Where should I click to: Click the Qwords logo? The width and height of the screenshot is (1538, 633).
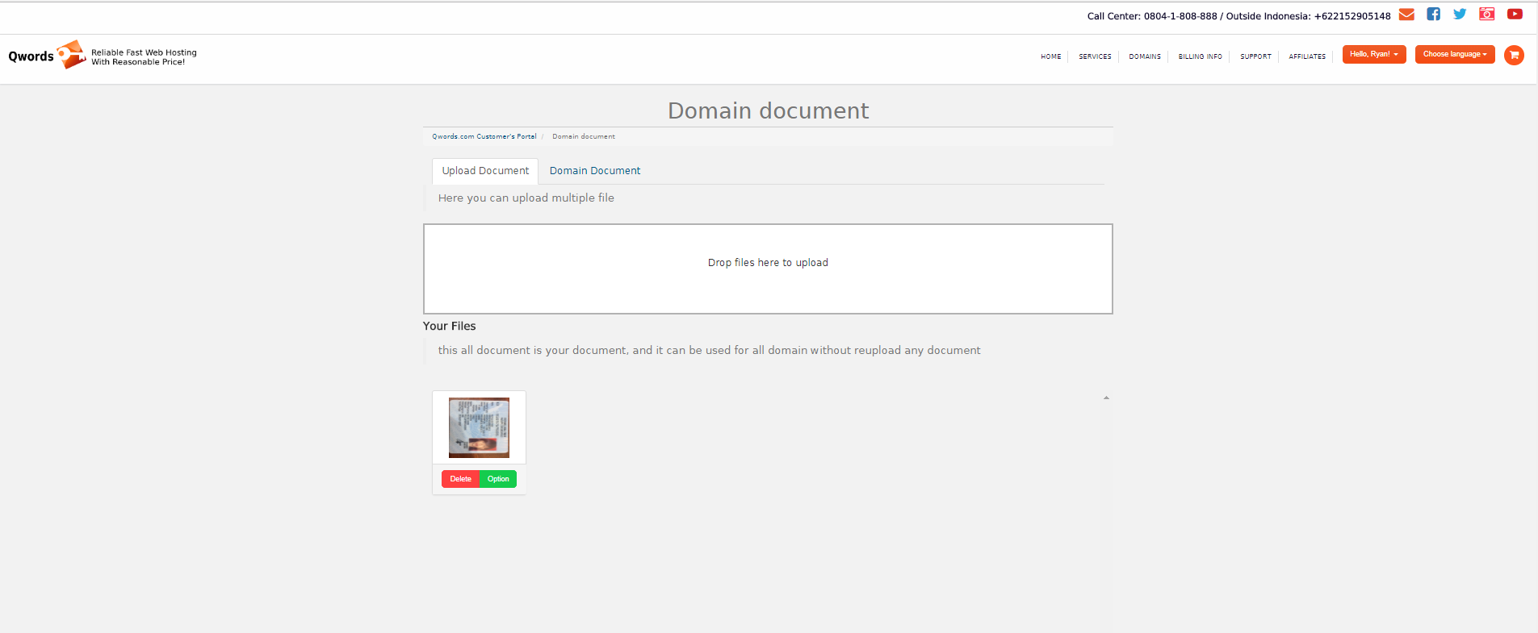tap(48, 56)
